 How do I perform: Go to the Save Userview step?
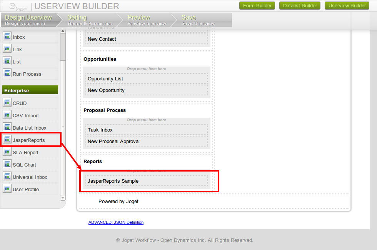pos(202,20)
